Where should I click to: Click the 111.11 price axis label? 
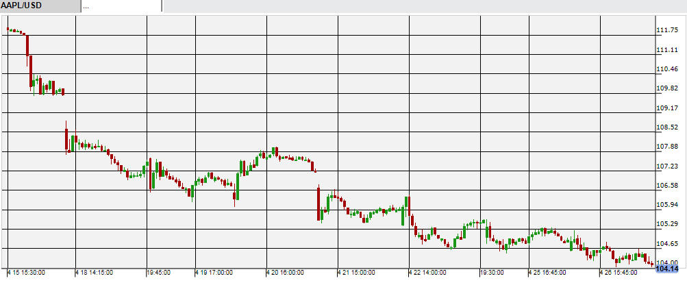pyautogui.click(x=667, y=50)
